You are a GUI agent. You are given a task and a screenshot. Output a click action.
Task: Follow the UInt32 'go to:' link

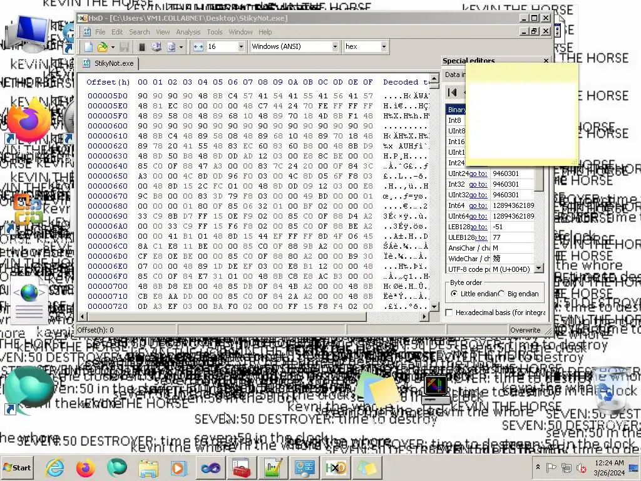(478, 195)
